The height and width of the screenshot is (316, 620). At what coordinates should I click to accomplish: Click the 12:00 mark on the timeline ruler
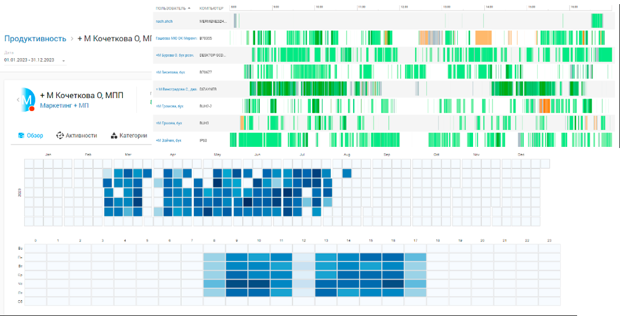[404, 7]
